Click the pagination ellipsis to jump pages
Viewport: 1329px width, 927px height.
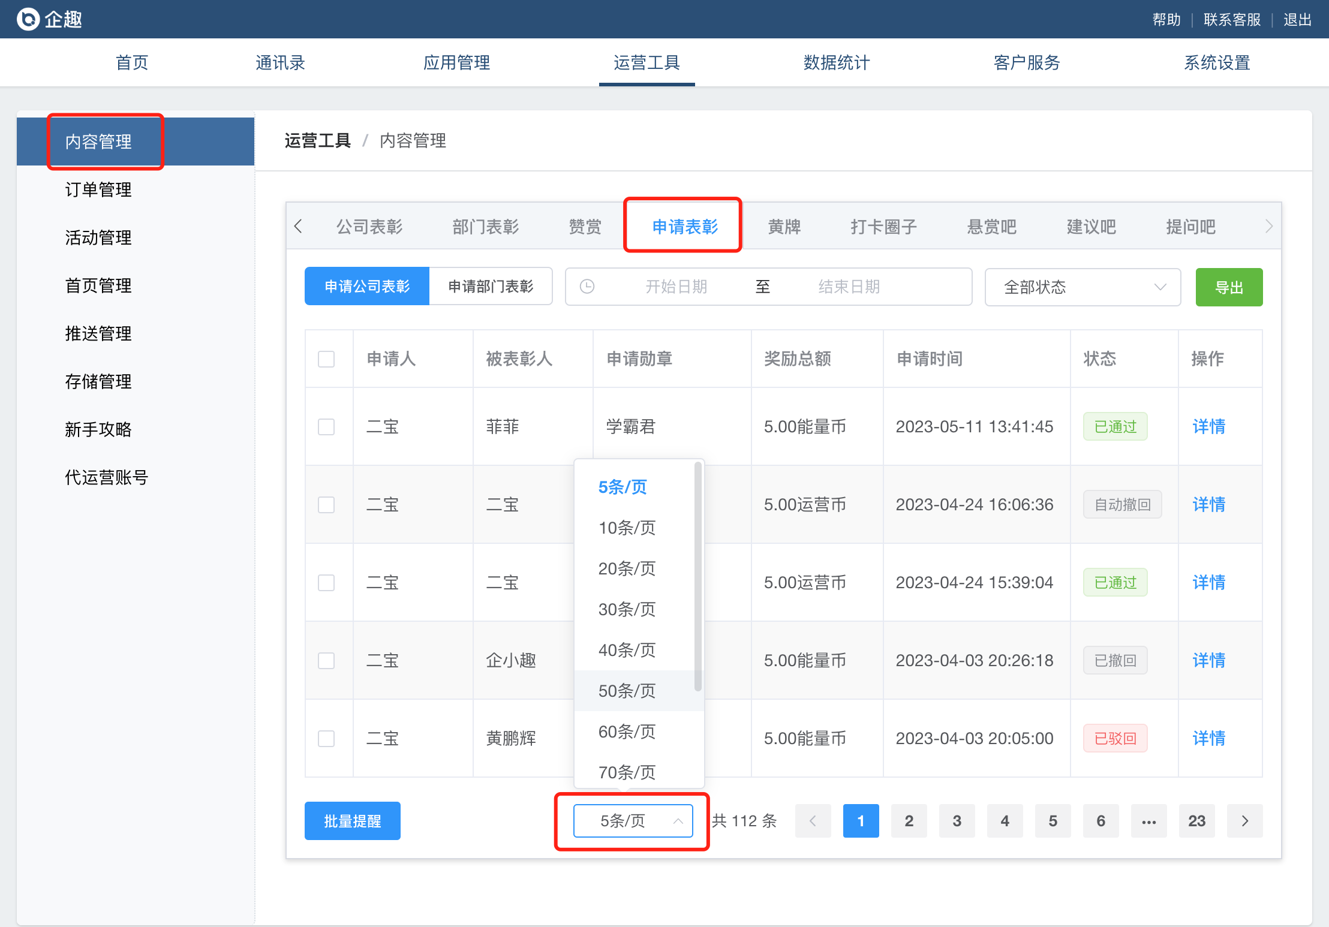1148,821
